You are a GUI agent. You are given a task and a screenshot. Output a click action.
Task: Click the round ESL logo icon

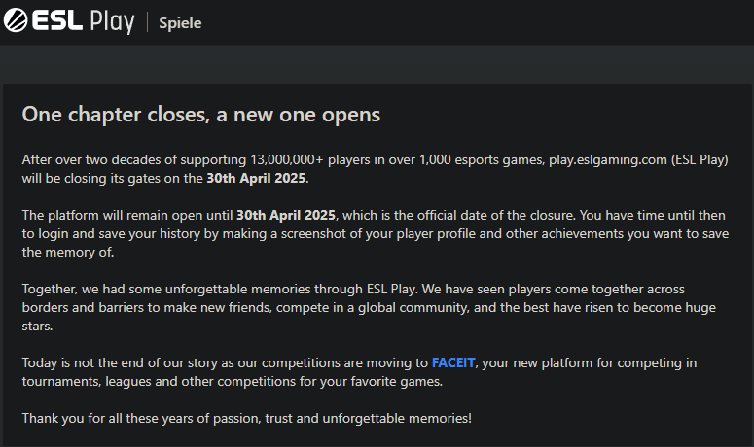[x=16, y=20]
